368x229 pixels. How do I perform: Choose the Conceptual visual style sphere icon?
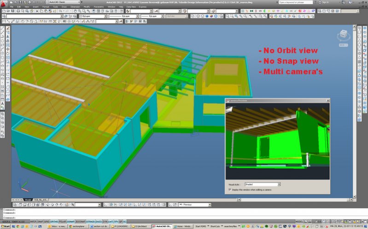(x=211, y=16)
